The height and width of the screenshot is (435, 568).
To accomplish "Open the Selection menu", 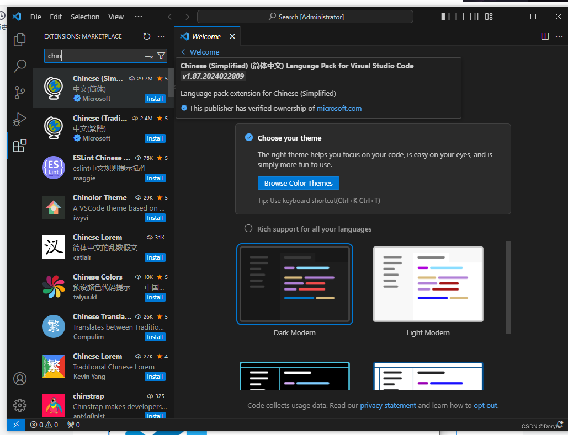I will 85,17.
